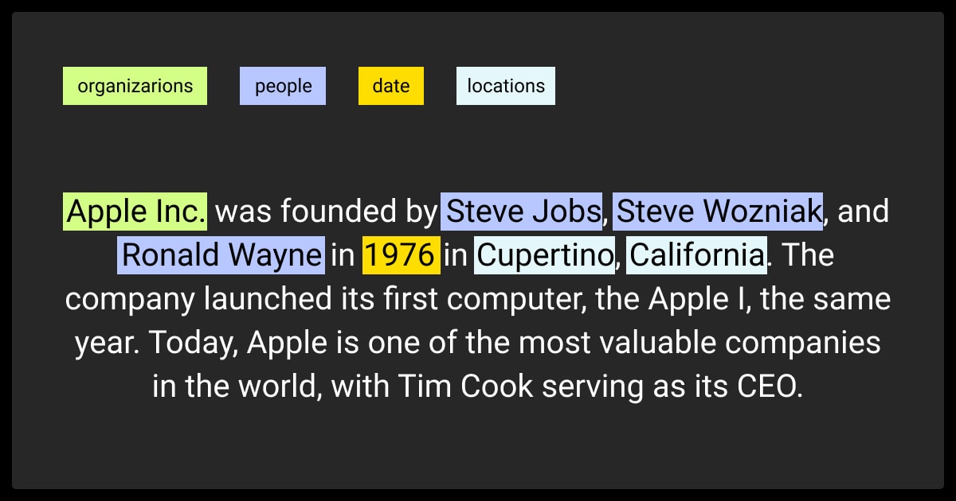Viewport: 956px width, 501px height.
Task: Select the 'locations' label tag
Action: pyautogui.click(x=506, y=86)
